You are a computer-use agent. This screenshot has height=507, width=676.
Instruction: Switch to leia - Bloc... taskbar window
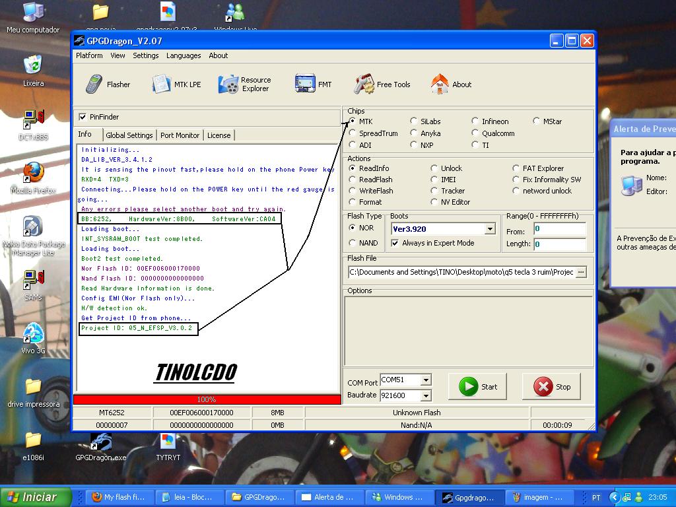(x=188, y=497)
